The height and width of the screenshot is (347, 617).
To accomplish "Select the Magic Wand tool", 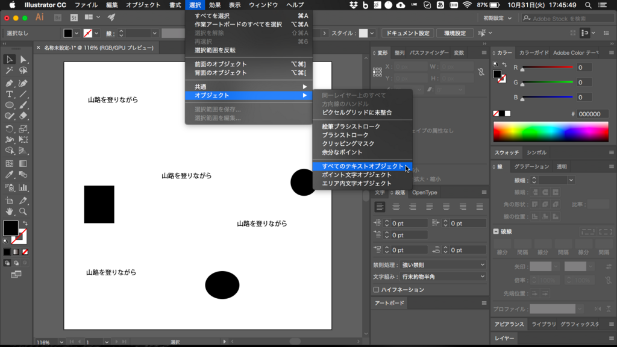I will pyautogui.click(x=10, y=70).
